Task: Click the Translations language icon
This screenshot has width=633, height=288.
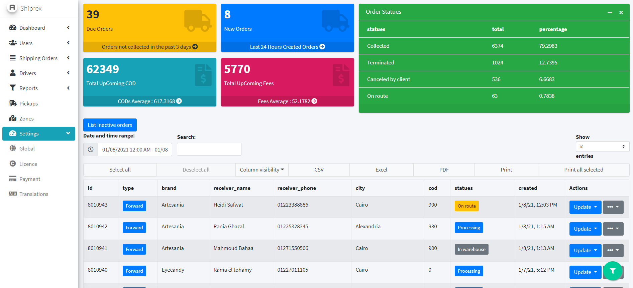Action: (x=13, y=194)
